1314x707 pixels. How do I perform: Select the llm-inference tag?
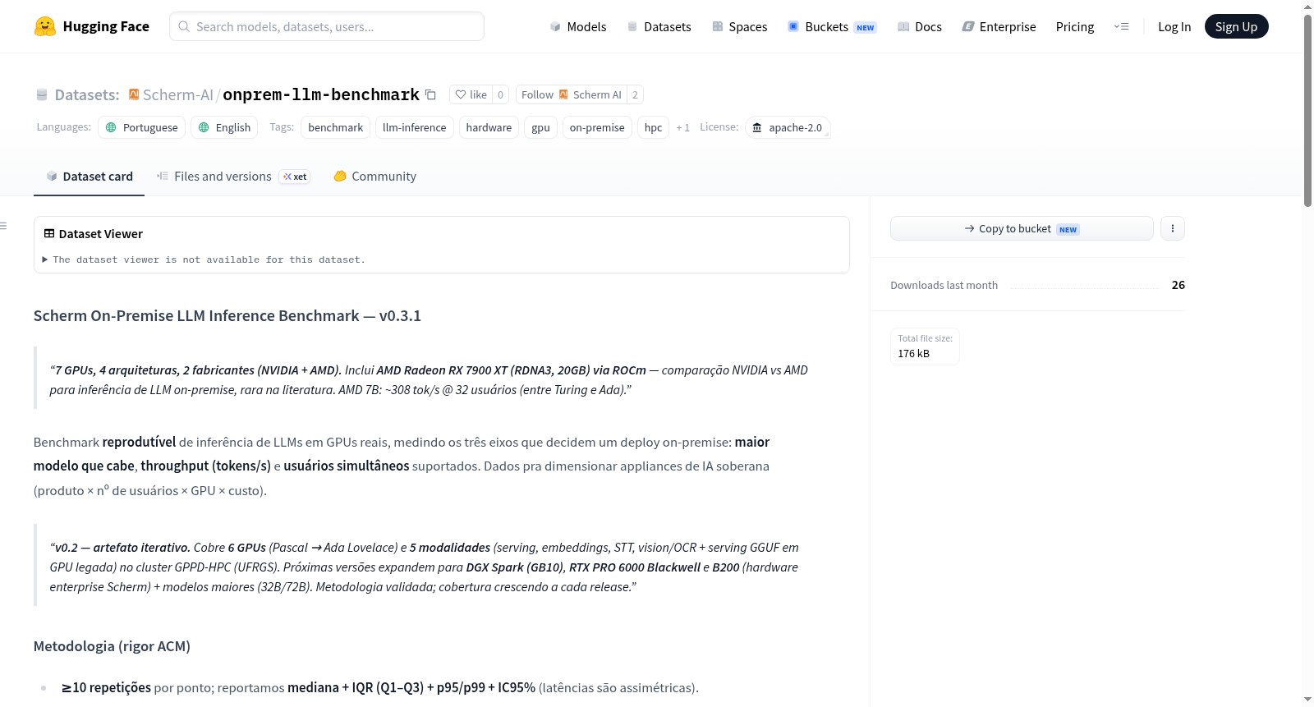click(x=415, y=127)
